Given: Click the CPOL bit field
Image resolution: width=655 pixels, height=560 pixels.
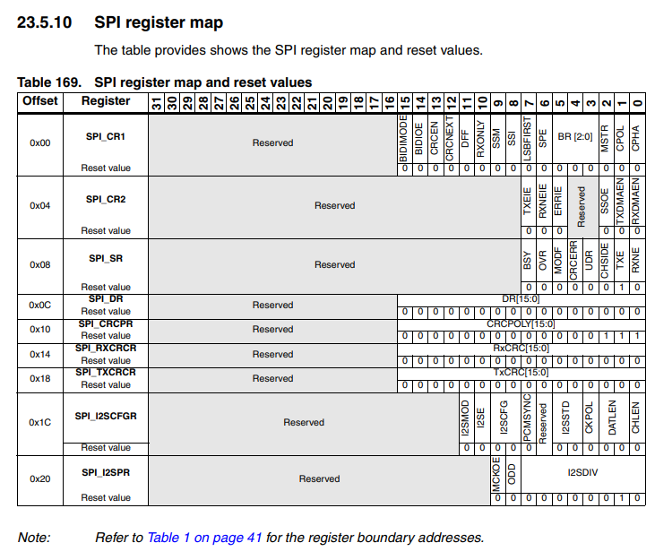Looking at the screenshot, I should [x=620, y=139].
